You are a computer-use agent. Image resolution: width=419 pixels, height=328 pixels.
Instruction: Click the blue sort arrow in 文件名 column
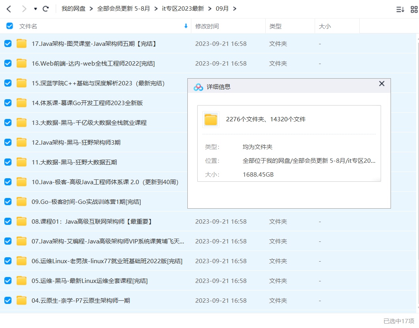click(186, 26)
